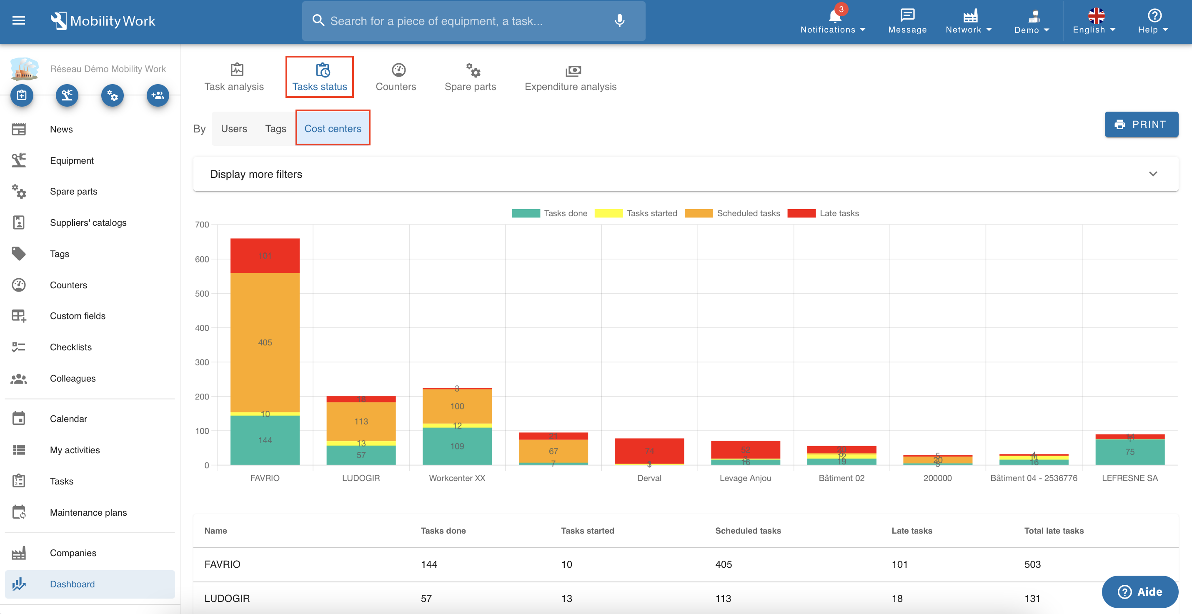Click the add colleague quick-action circle
The height and width of the screenshot is (614, 1192).
point(158,95)
